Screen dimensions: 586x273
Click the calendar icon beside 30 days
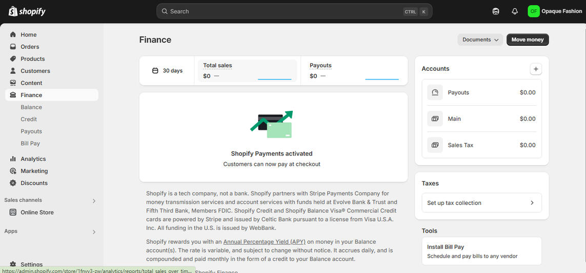point(155,71)
